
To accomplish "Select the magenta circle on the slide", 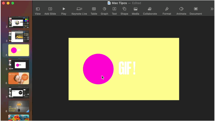I will pyautogui.click(x=95, y=66).
